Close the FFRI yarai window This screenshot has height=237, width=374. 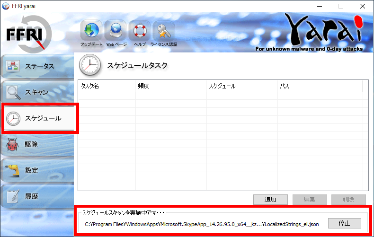pyautogui.click(x=363, y=6)
